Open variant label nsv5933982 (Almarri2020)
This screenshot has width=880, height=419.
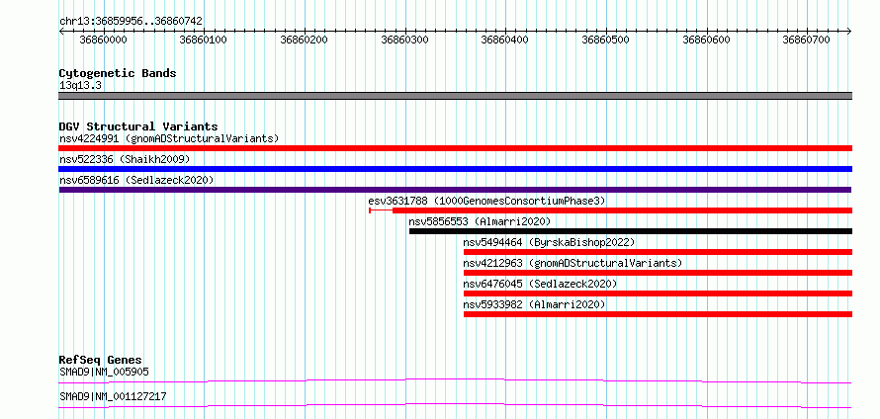pyautogui.click(x=534, y=304)
